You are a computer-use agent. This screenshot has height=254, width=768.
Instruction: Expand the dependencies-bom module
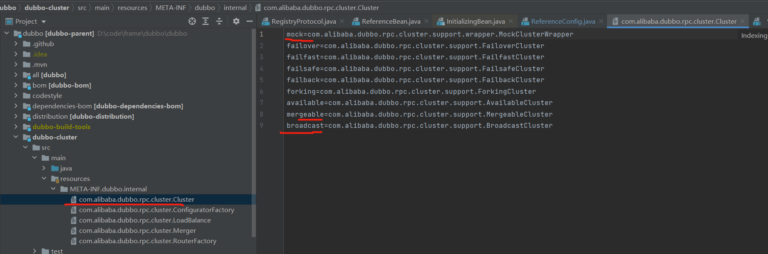[16, 106]
